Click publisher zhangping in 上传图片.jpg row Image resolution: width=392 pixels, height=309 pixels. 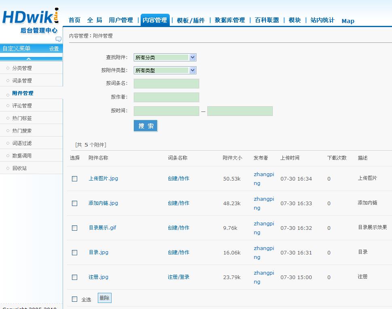pos(264,179)
